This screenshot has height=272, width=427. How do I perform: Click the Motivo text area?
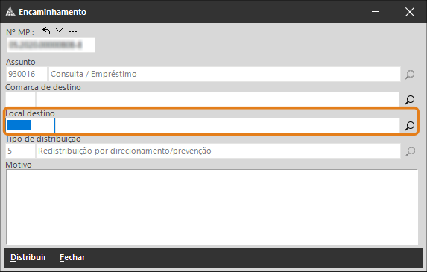tap(212, 207)
